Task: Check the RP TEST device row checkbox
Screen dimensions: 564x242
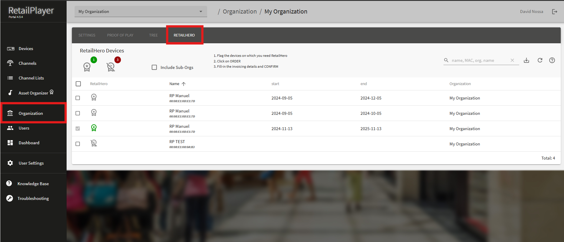Action: [x=78, y=144]
